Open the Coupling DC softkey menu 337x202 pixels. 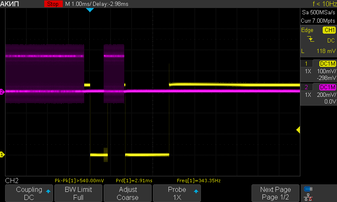29,193
